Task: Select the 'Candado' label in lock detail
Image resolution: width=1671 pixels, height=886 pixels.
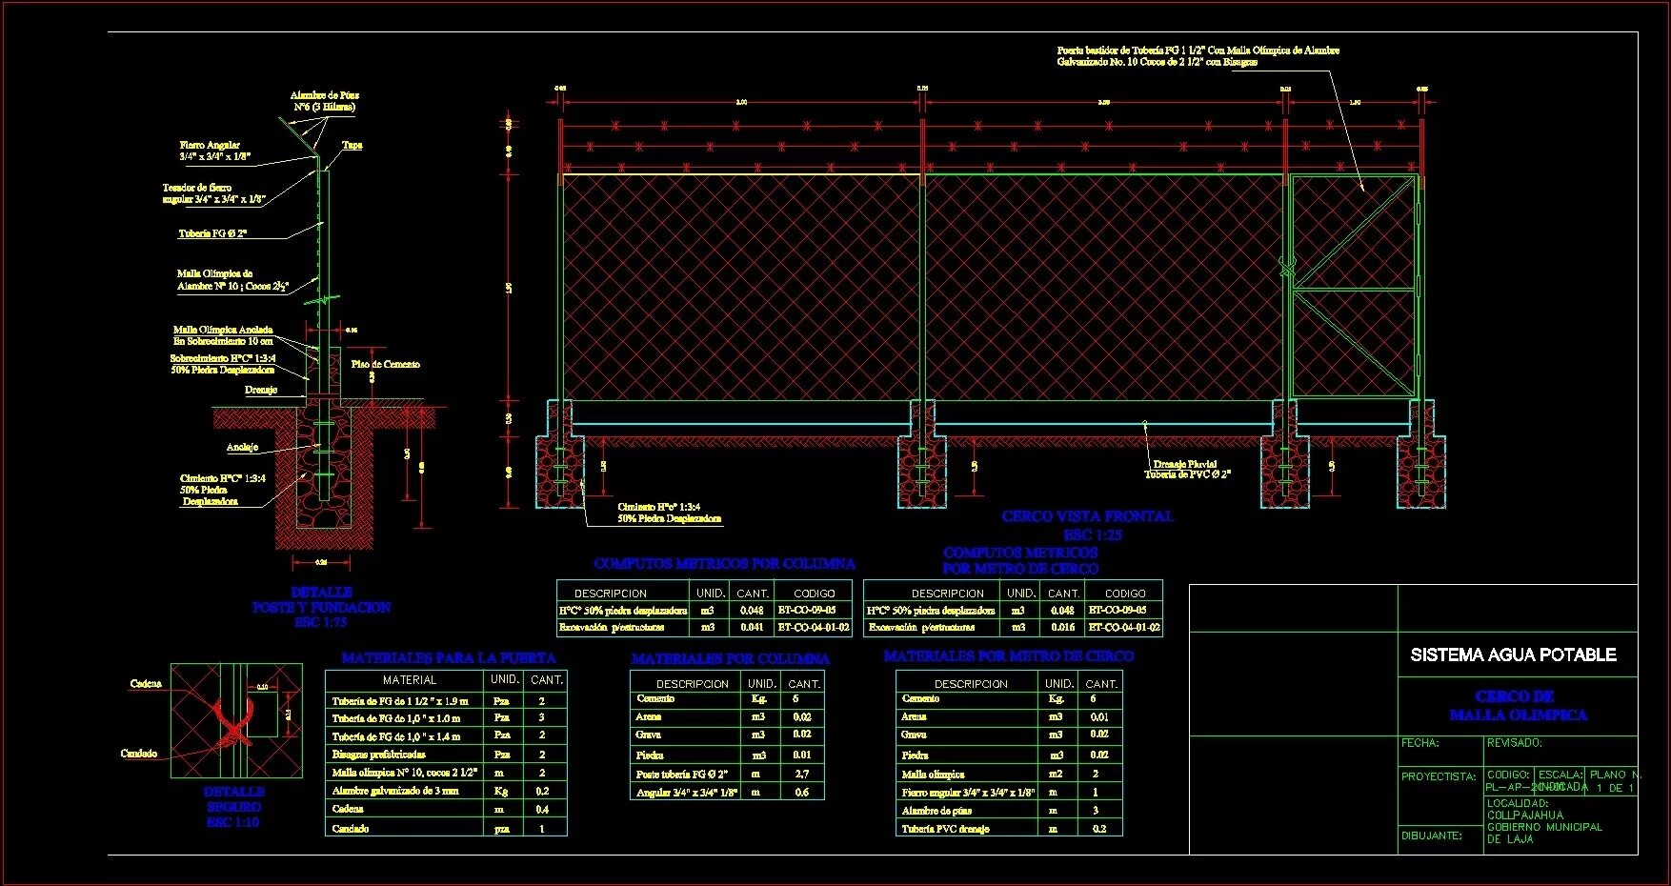Action: (138, 754)
